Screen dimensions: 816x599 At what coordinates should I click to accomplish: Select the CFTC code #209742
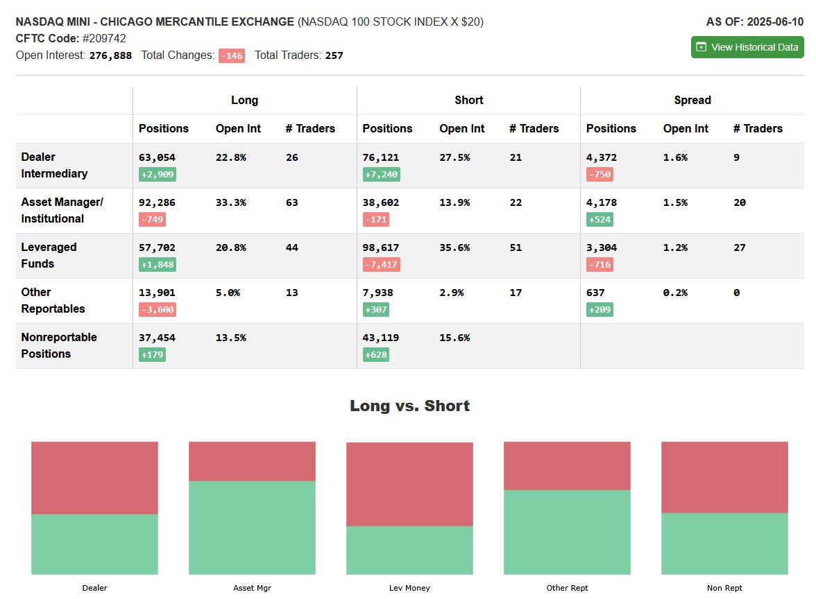[x=104, y=39]
